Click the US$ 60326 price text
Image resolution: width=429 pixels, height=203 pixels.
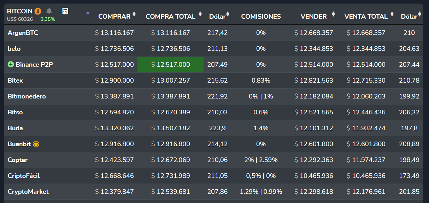point(20,19)
